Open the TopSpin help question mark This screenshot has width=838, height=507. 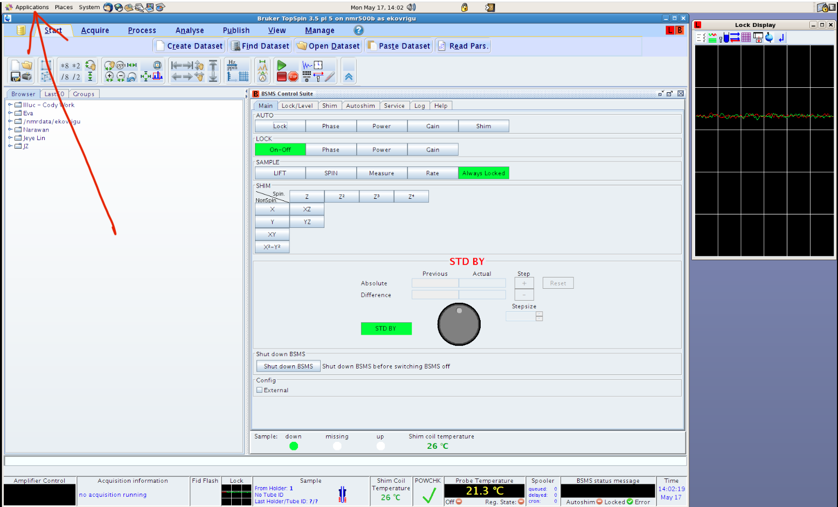click(358, 30)
